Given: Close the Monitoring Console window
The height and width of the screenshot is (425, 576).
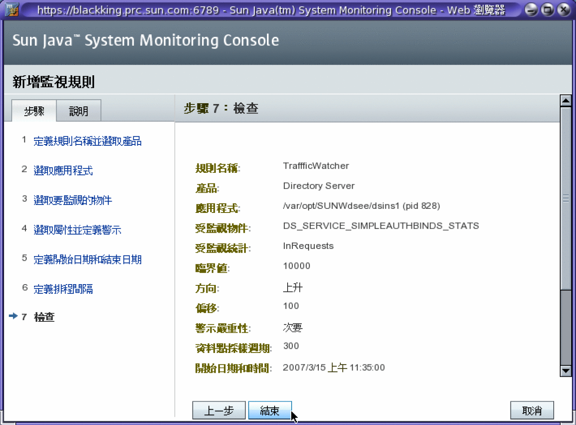Looking at the screenshot, I should click(x=563, y=9).
